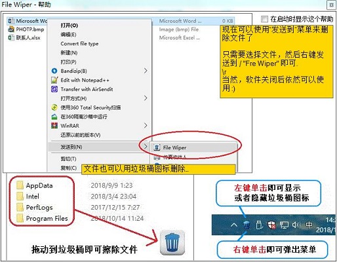Click the volume speaker icon in system tray

tap(295, 225)
